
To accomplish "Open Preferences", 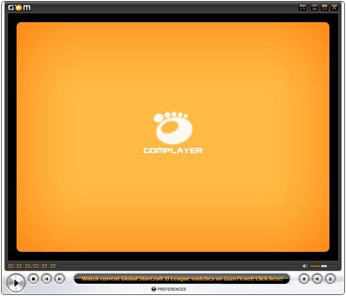I will pyautogui.click(x=169, y=289).
